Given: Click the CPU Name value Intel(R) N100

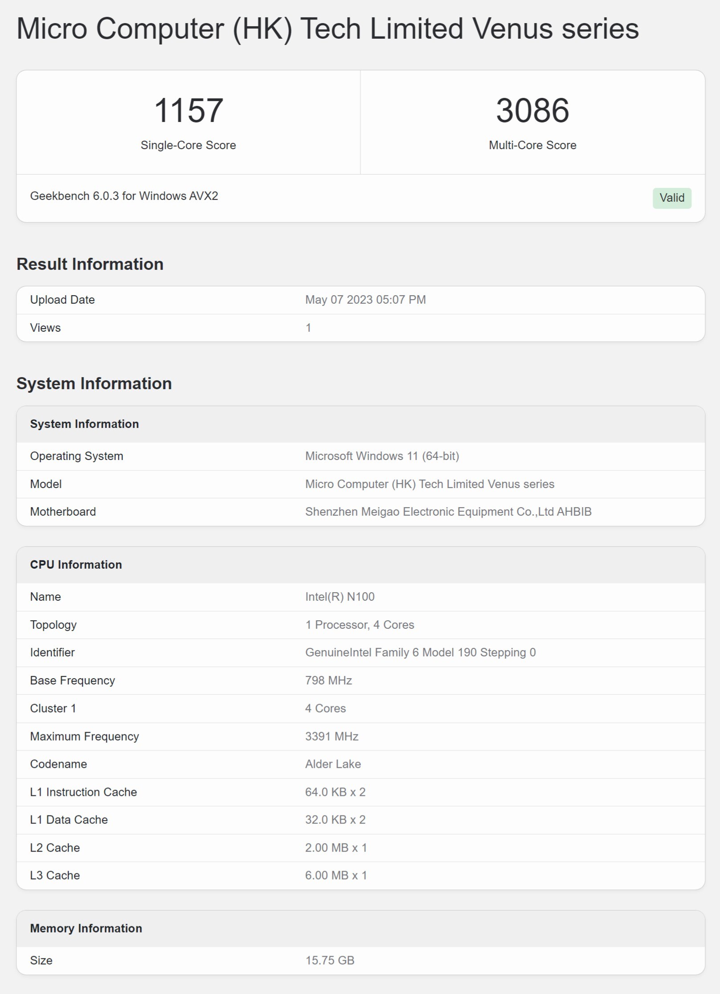Looking at the screenshot, I should coord(340,597).
